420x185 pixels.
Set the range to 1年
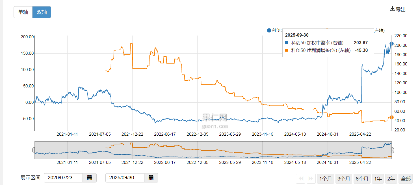pos(378,179)
